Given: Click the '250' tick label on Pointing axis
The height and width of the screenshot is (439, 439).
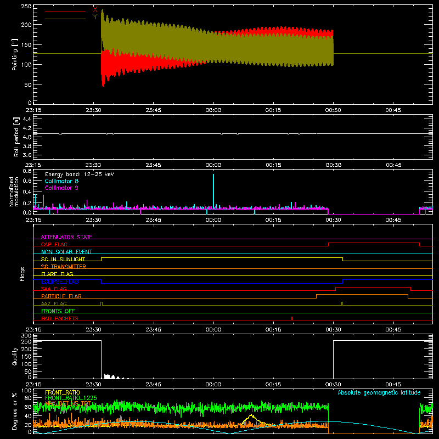Looking at the screenshot, I should [x=26, y=7].
